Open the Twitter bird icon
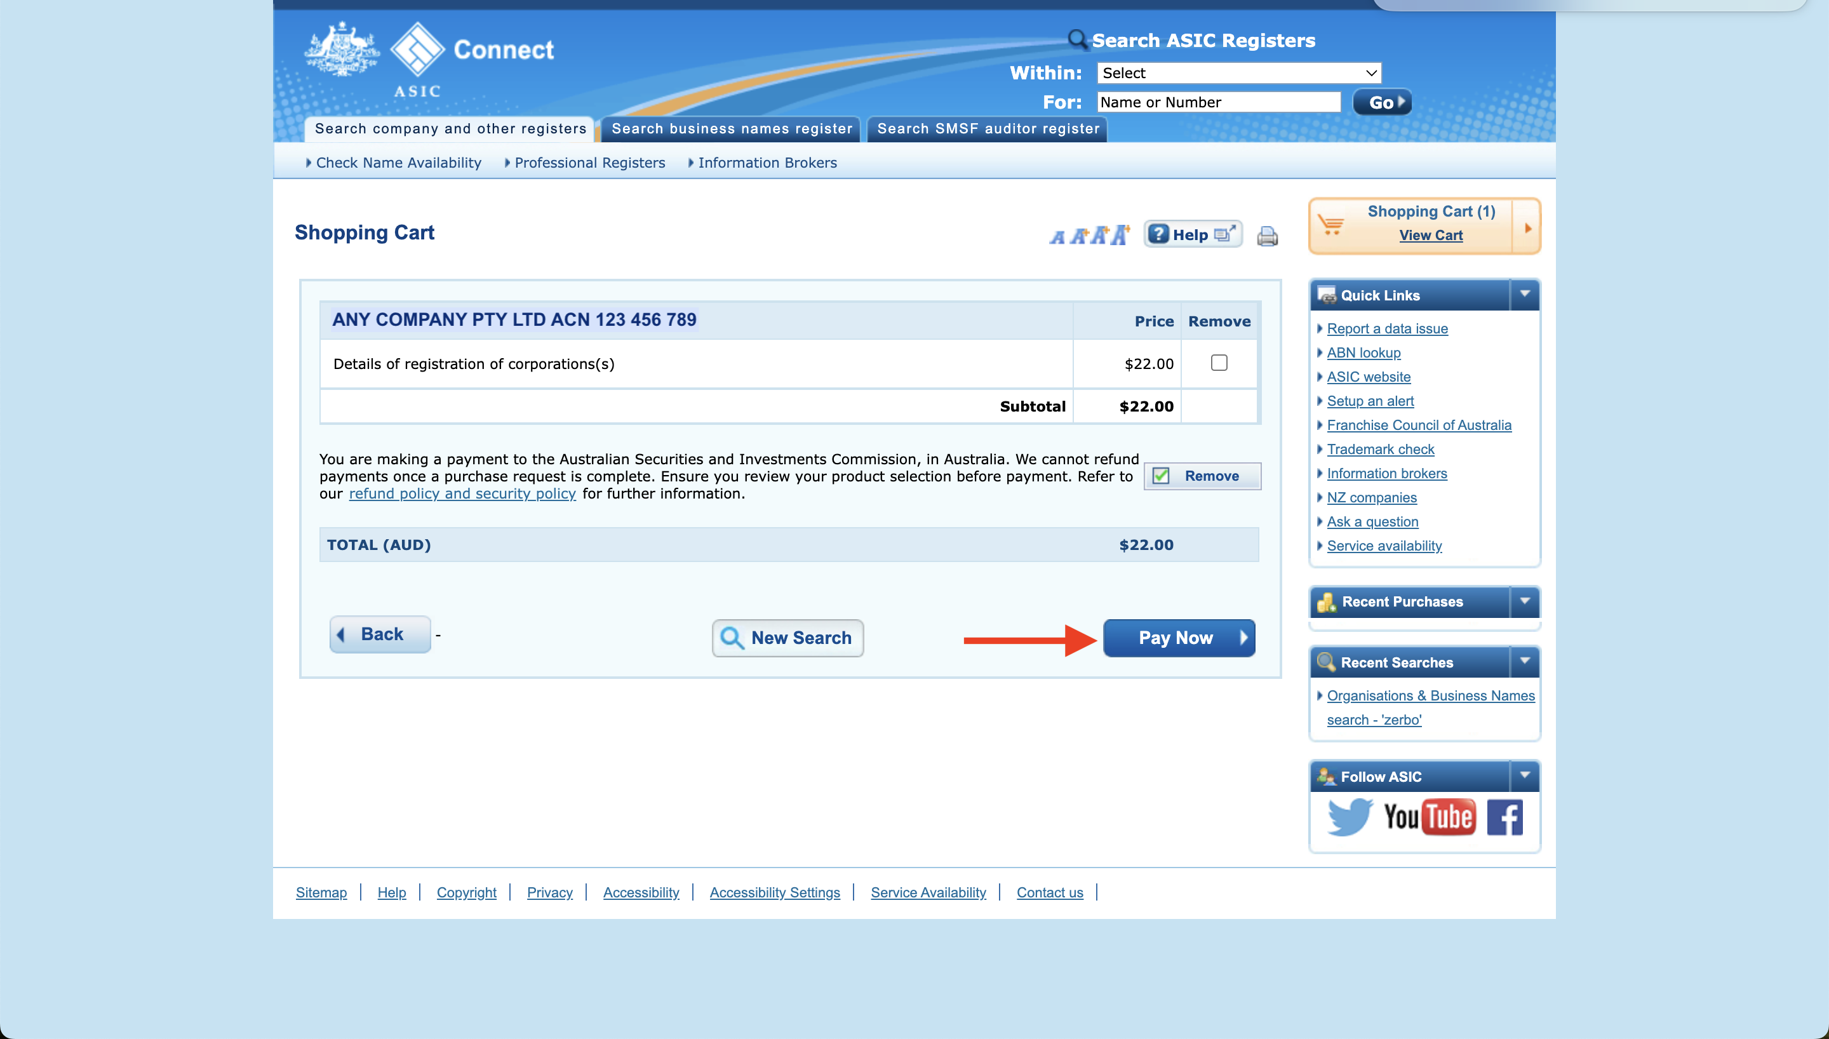 point(1349,816)
